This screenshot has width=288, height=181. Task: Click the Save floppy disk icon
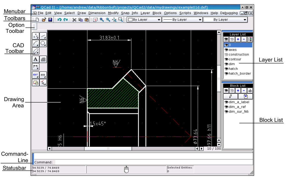tap(50, 20)
